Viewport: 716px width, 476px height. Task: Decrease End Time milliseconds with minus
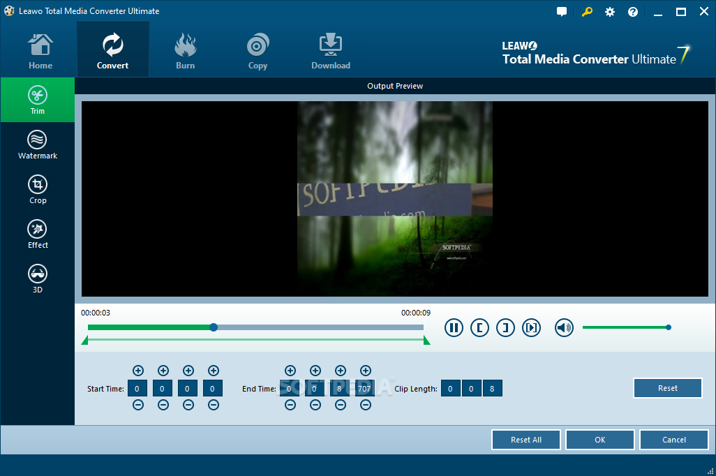coord(365,405)
